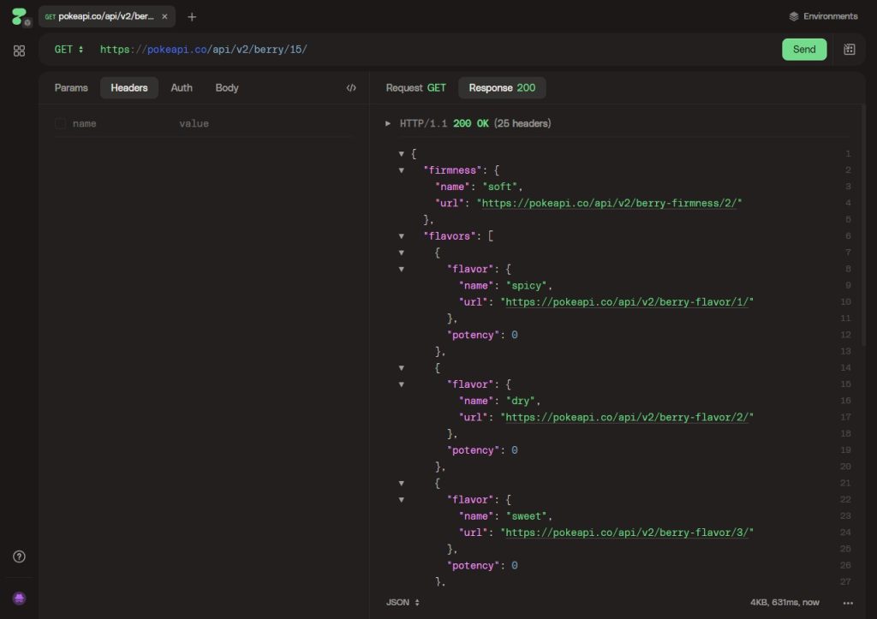Click the potency value on line 26

(515, 565)
